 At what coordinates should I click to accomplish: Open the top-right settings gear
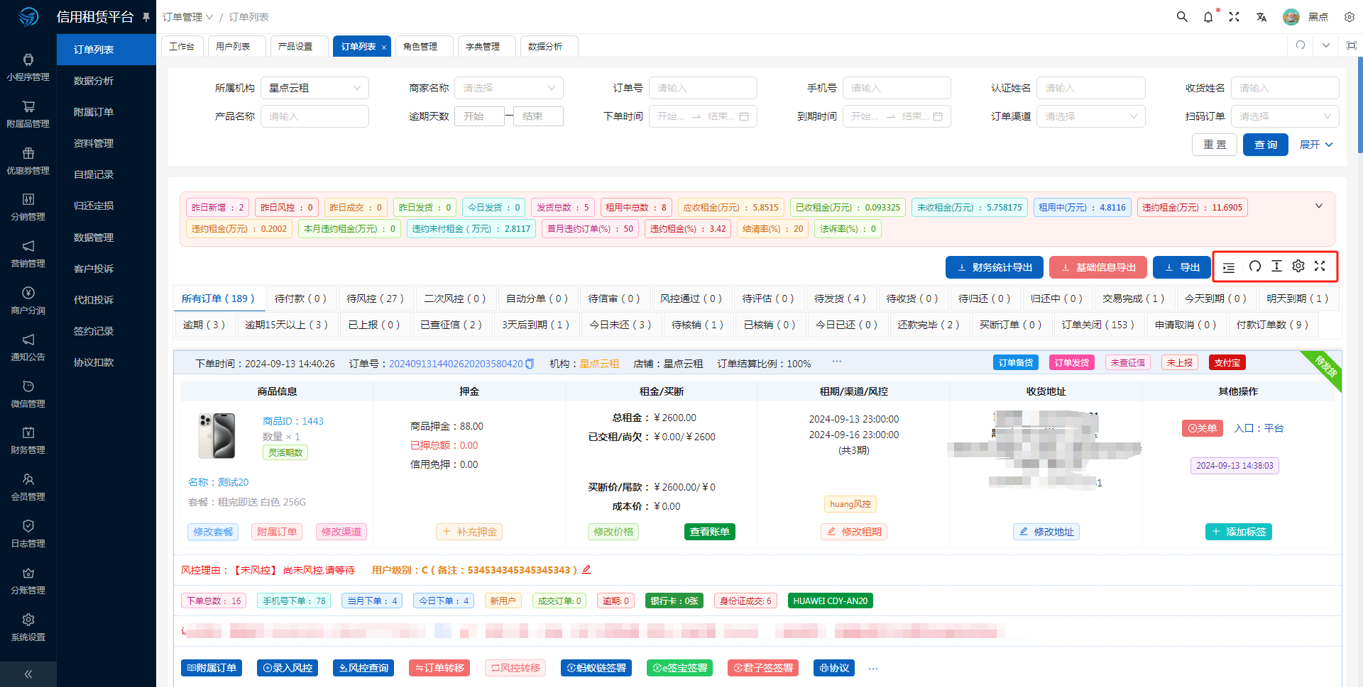tap(1350, 16)
